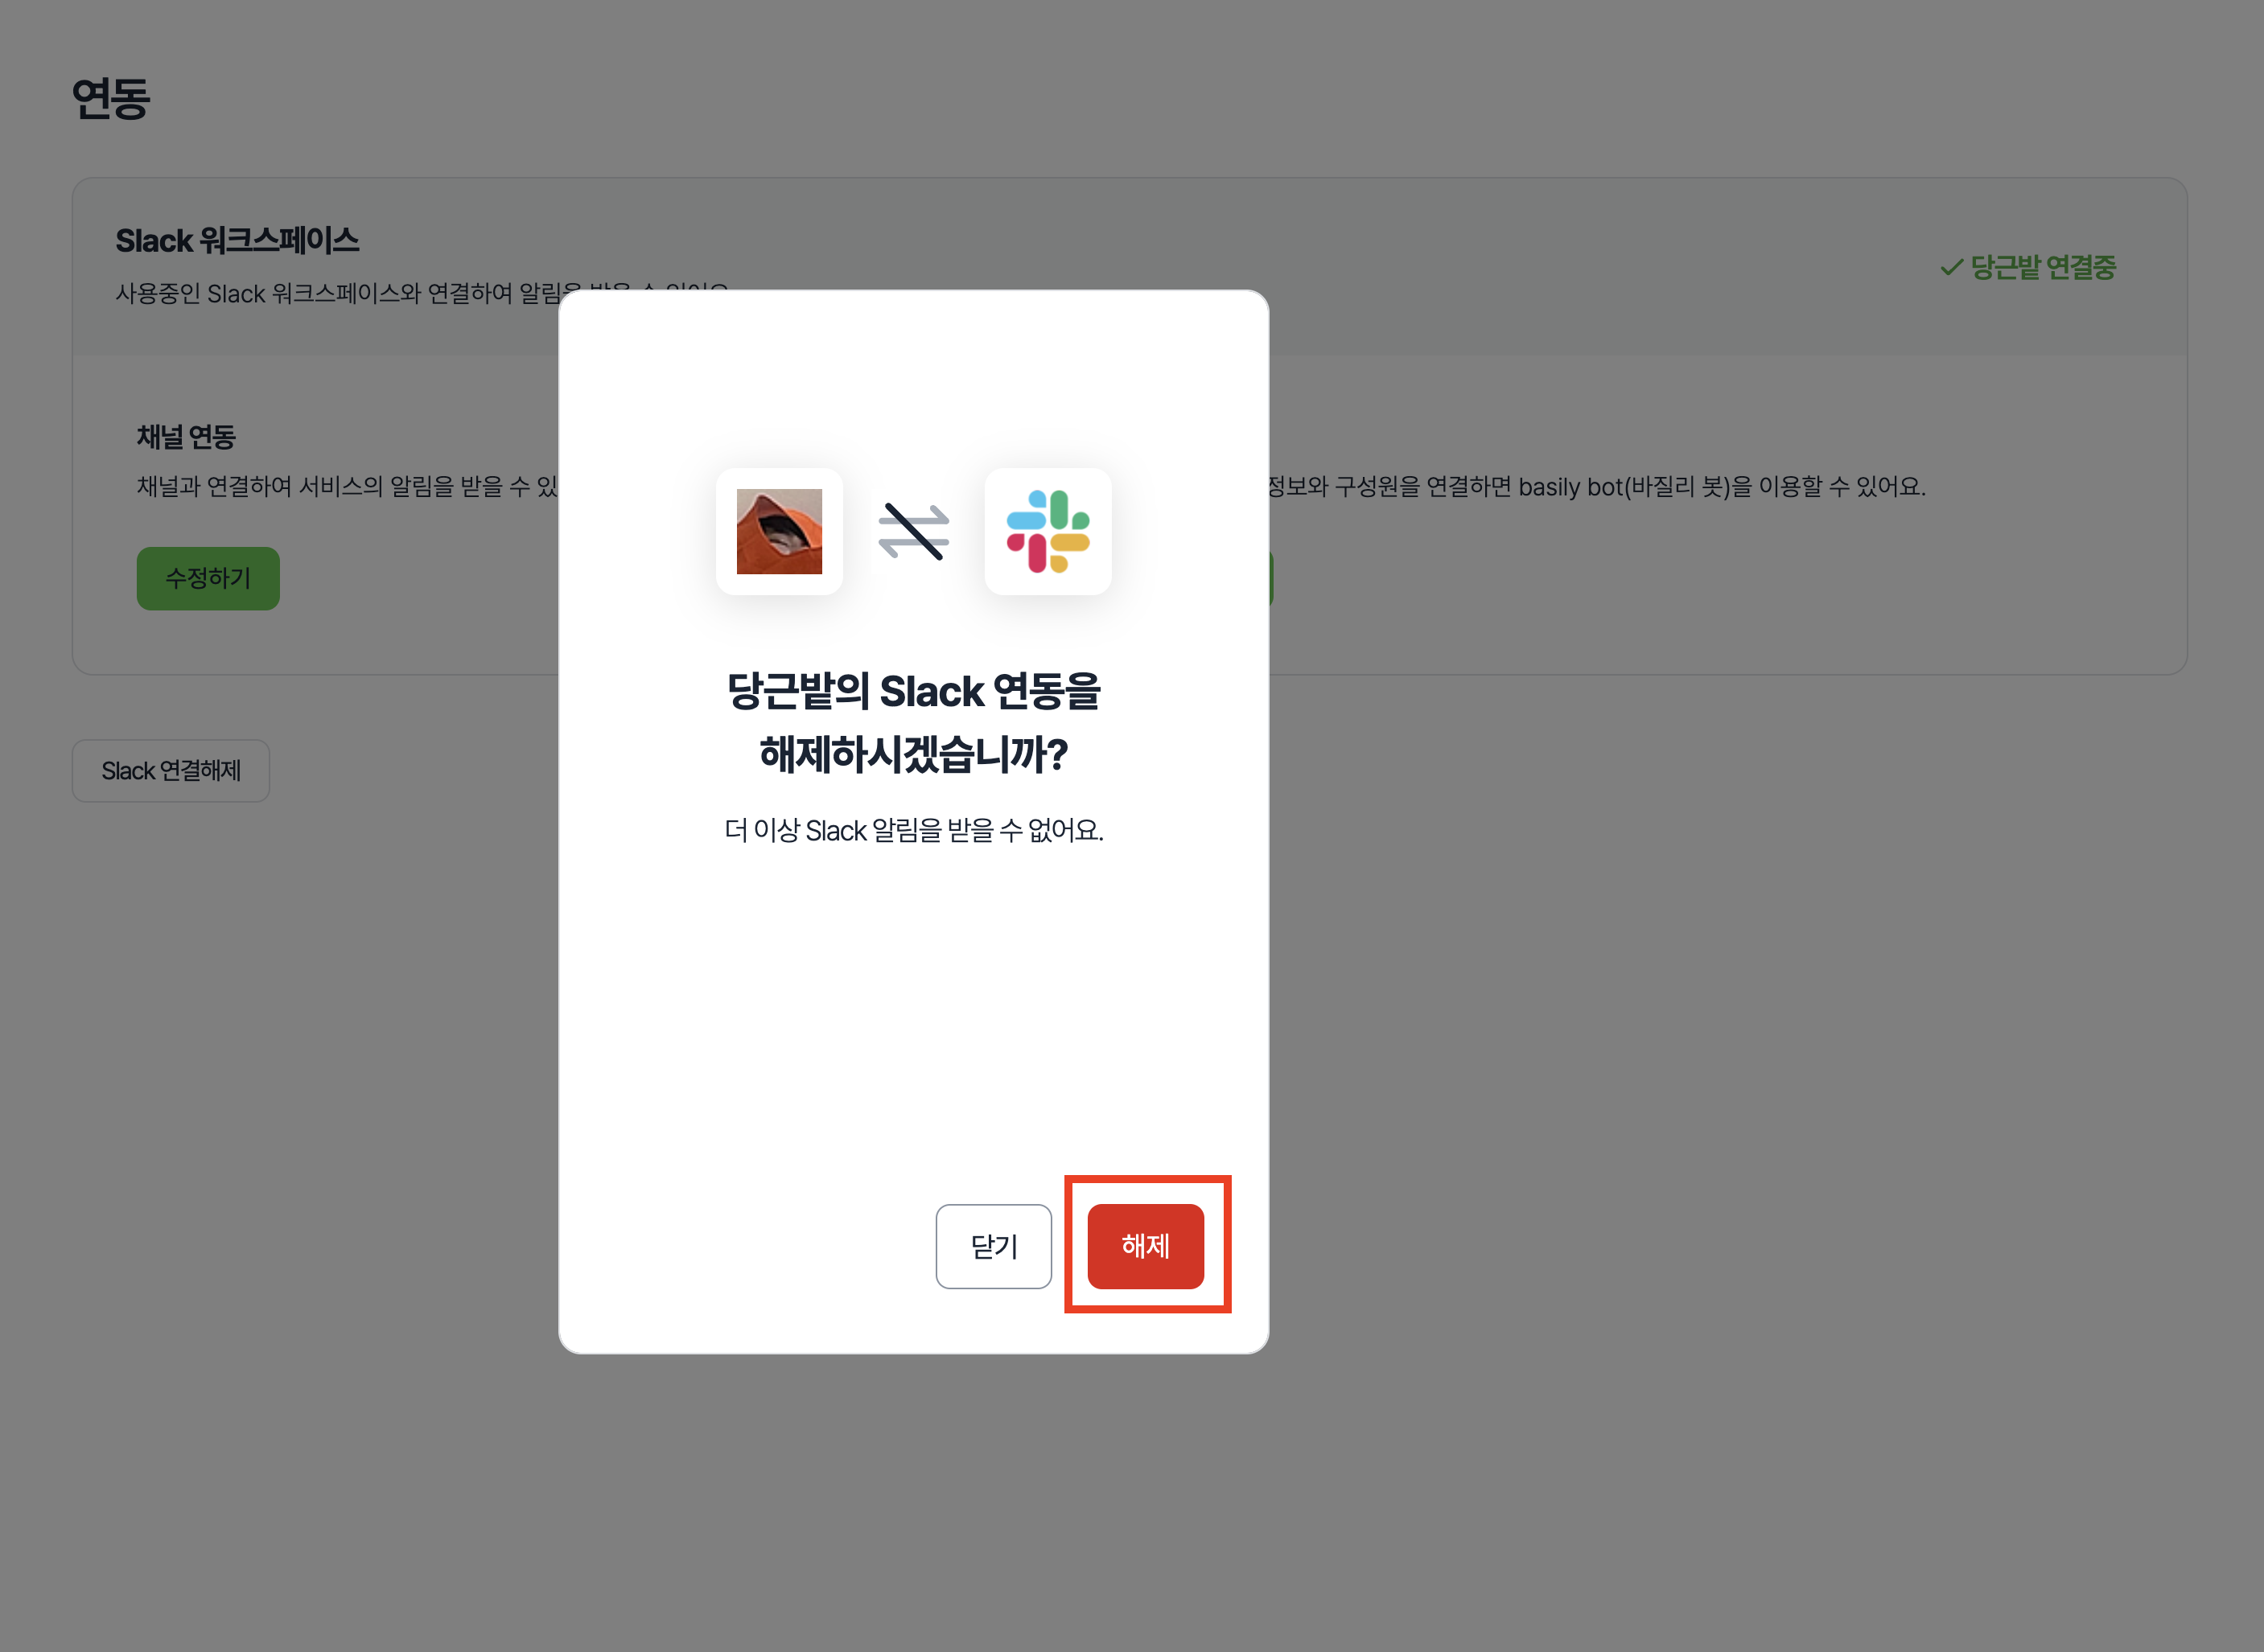
Task: Confirm disconnect with red 해제 button
Action: click(x=1146, y=1246)
